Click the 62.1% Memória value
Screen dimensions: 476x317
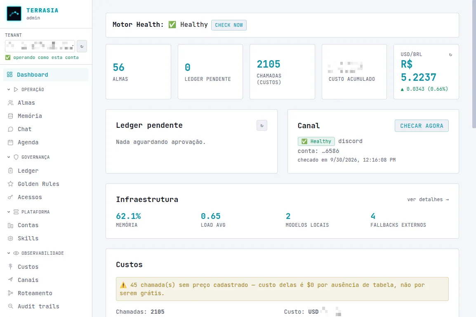coord(128,216)
